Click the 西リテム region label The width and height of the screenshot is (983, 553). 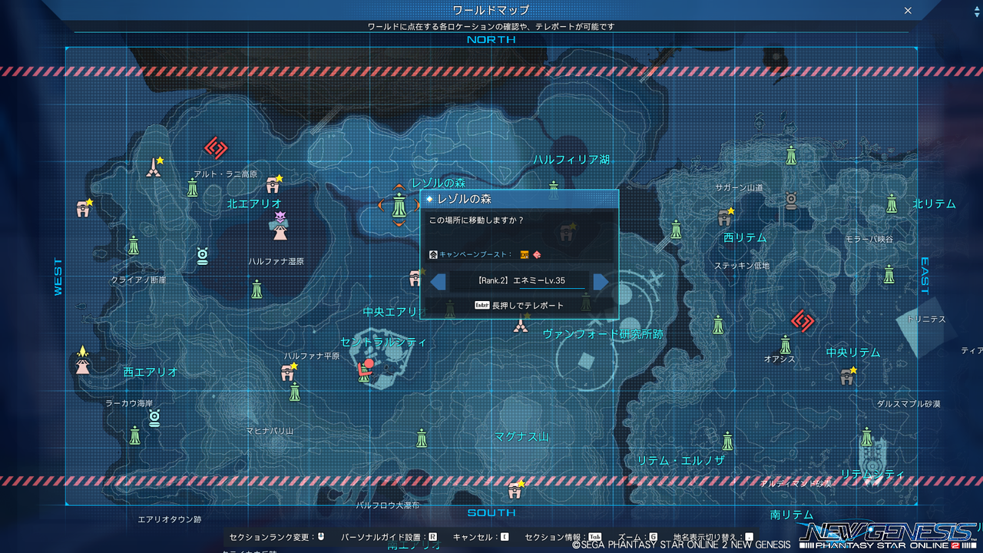pyautogui.click(x=745, y=238)
